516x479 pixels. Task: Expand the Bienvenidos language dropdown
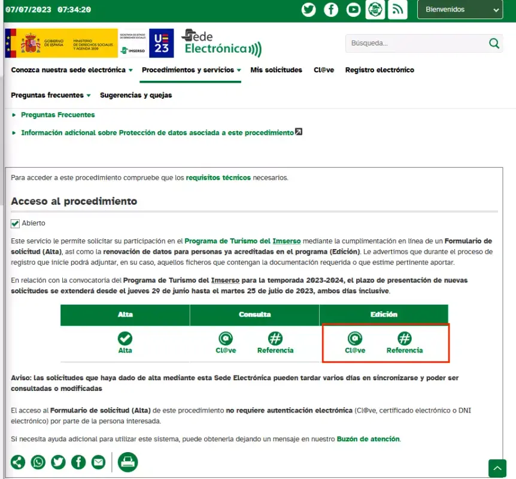(460, 10)
